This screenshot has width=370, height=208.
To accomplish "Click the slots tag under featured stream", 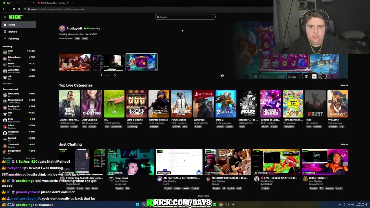I will tap(85, 38).
